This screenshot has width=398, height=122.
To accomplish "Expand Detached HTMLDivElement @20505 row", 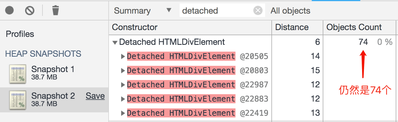I will tap(123, 56).
